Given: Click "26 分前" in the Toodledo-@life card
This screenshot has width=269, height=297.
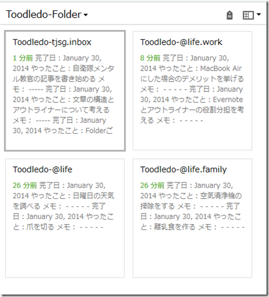Looking at the screenshot, I should (x=25, y=185).
